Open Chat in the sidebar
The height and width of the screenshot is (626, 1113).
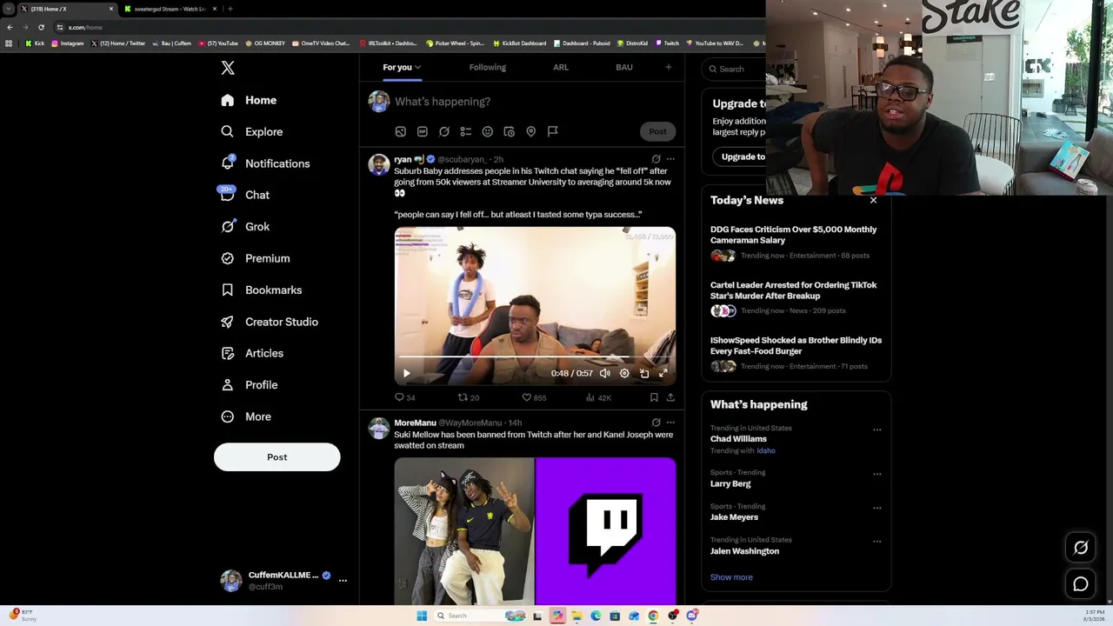[x=245, y=195]
